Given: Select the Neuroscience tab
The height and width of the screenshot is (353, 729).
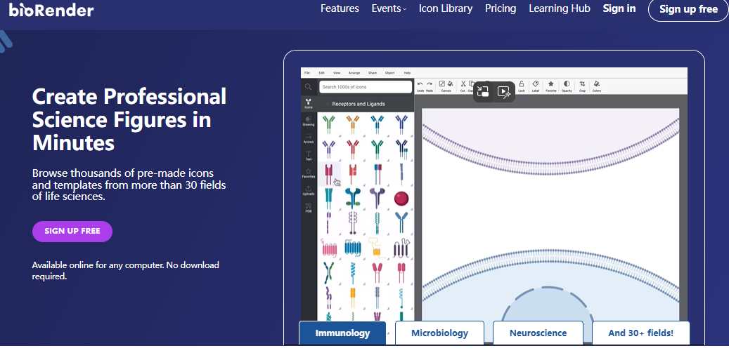Looking at the screenshot, I should click(x=538, y=333).
